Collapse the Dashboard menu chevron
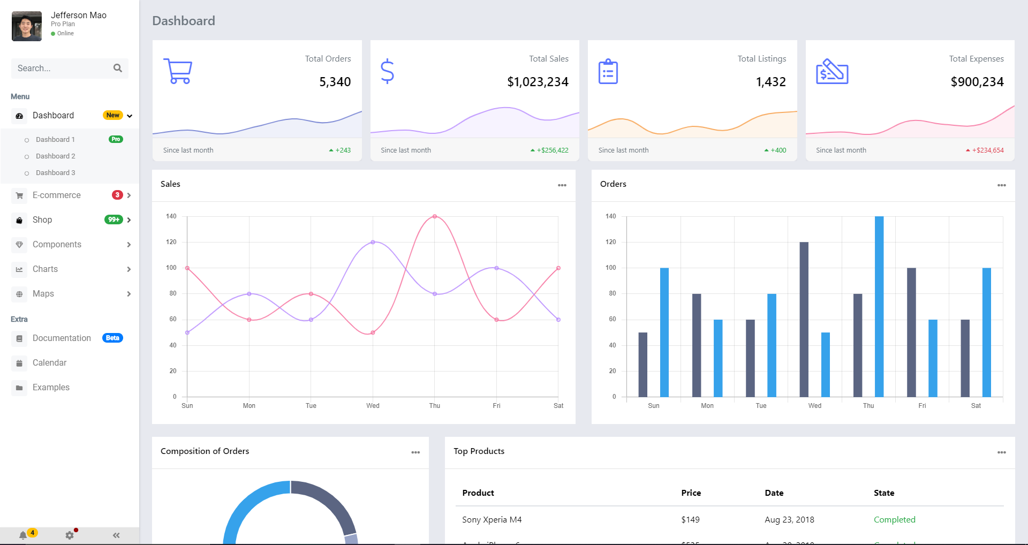 coord(130,116)
